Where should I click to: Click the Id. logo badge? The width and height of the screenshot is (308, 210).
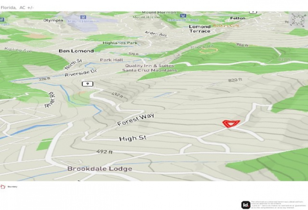tap(246, 205)
